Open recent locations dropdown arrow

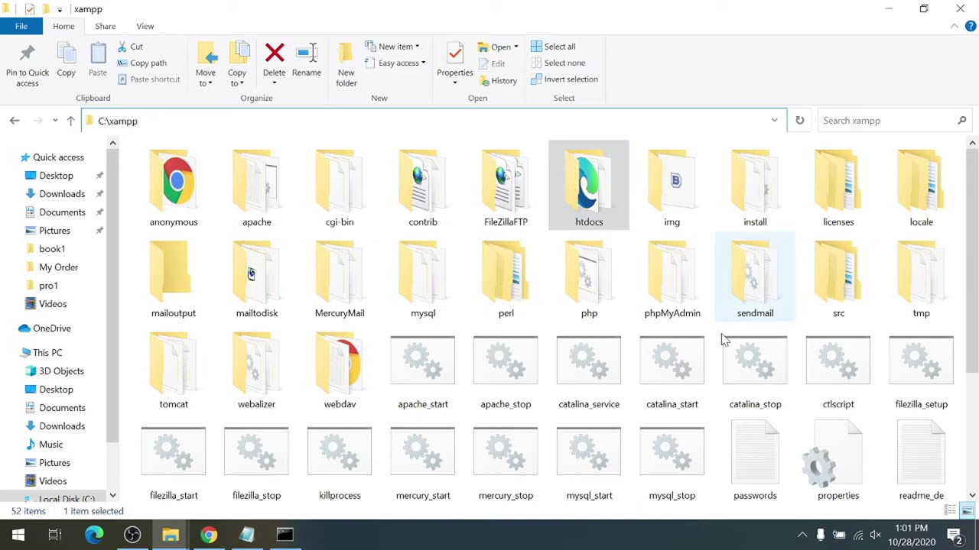point(55,121)
